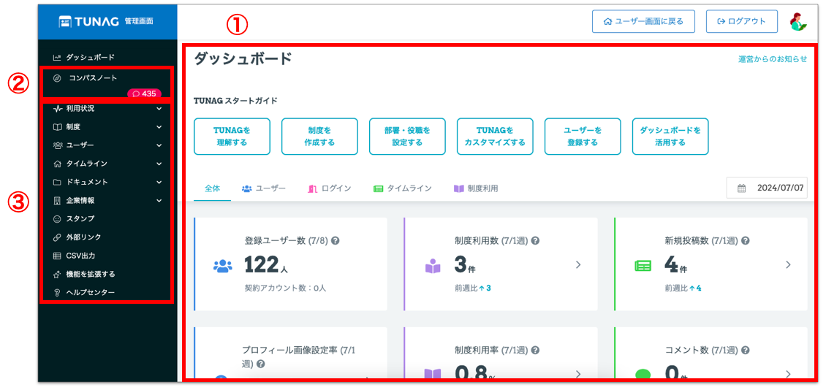Click help icon next to 登録ユーザー数

click(335, 240)
